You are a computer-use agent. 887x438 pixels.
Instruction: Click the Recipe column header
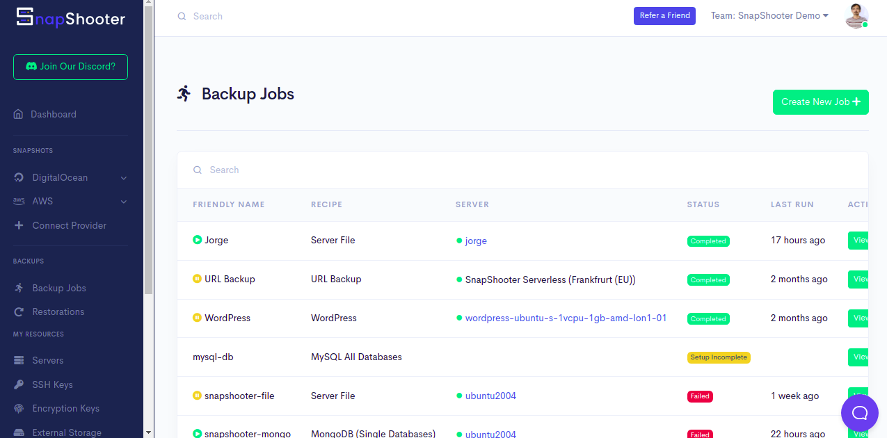pyautogui.click(x=326, y=204)
